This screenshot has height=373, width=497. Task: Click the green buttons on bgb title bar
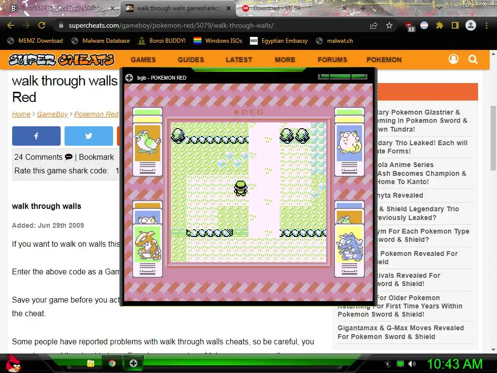343,76
